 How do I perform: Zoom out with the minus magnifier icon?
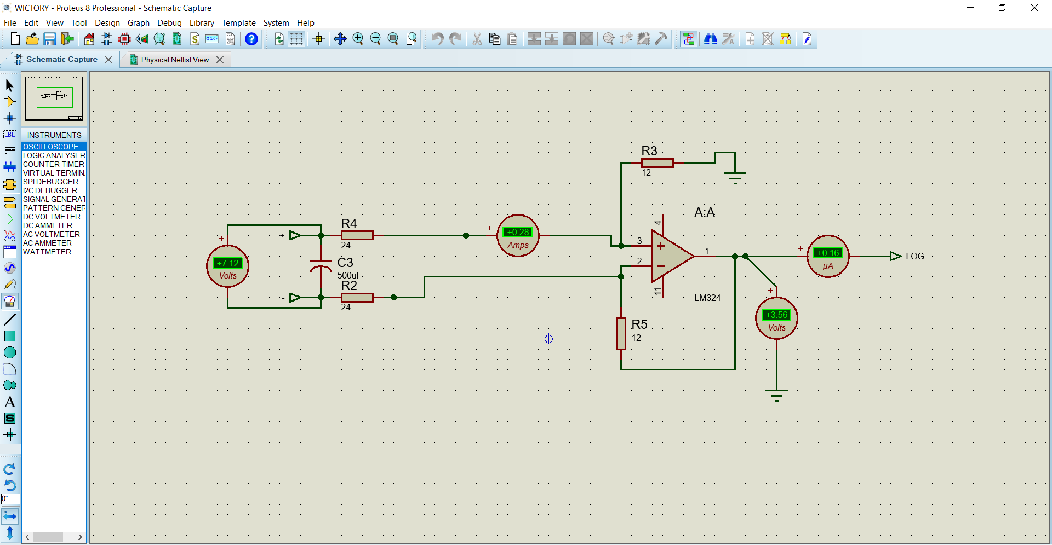[x=375, y=39]
